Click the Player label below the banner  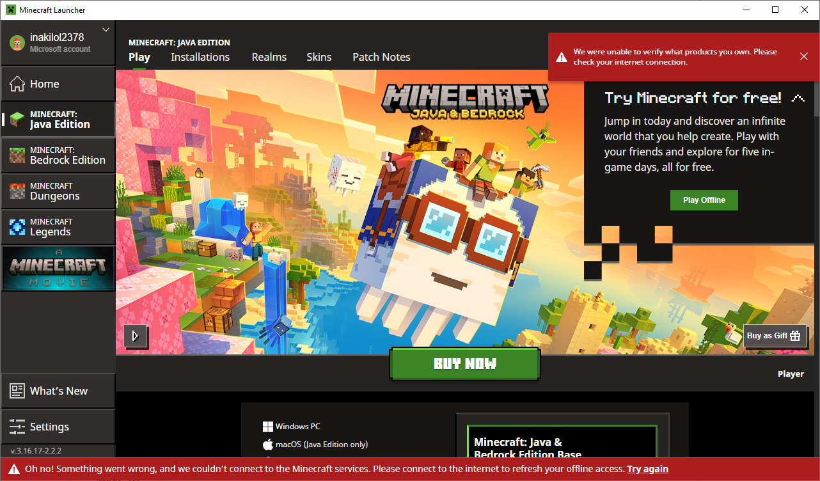[x=791, y=374]
